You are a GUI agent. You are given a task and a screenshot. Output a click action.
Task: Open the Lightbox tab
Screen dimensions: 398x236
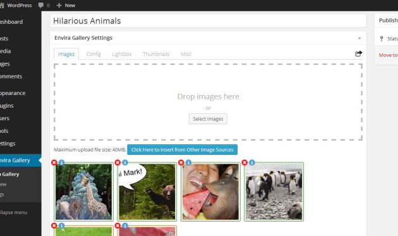[x=122, y=54]
